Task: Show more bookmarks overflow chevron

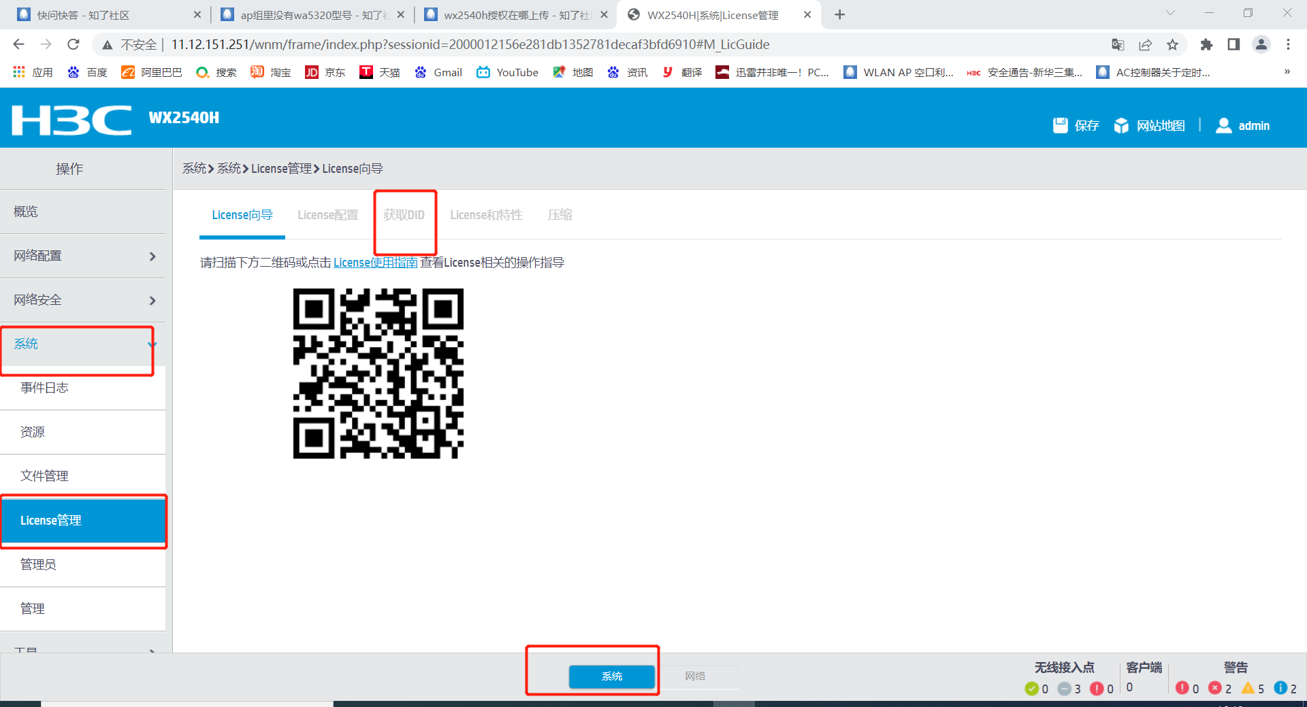Action: click(x=1287, y=71)
